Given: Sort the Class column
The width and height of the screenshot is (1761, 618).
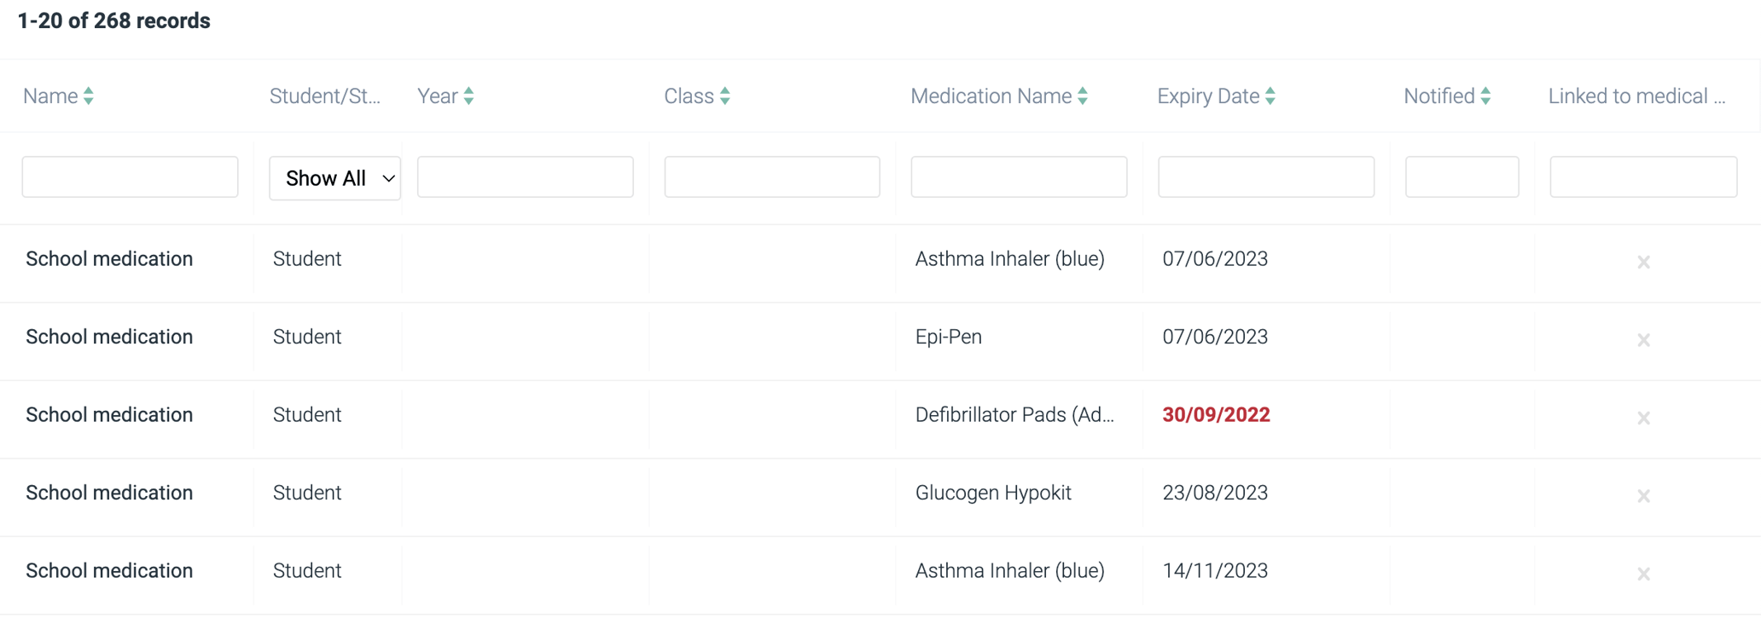Looking at the screenshot, I should tap(724, 95).
